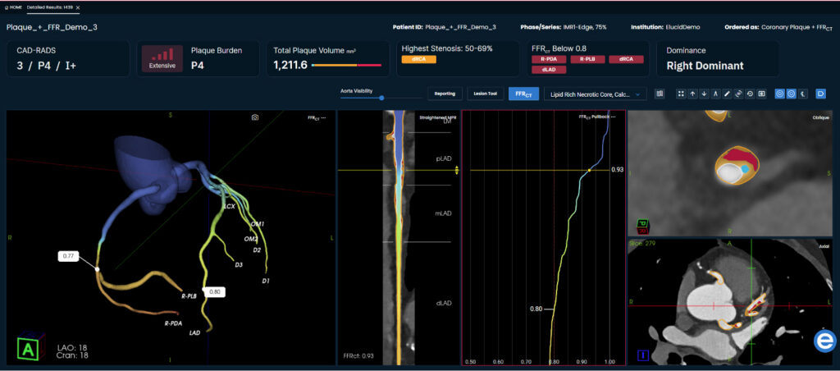Click the Oblique view label

821,117
